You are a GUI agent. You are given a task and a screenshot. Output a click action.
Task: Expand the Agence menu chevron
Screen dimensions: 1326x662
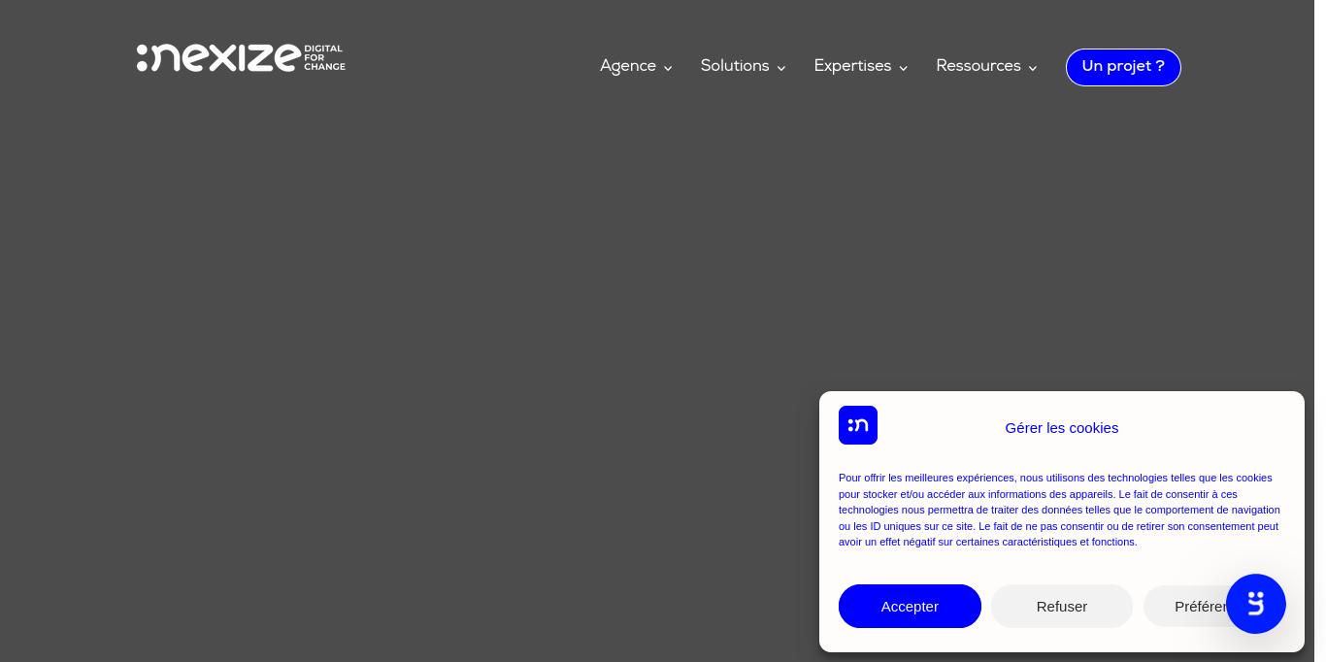[668, 68]
